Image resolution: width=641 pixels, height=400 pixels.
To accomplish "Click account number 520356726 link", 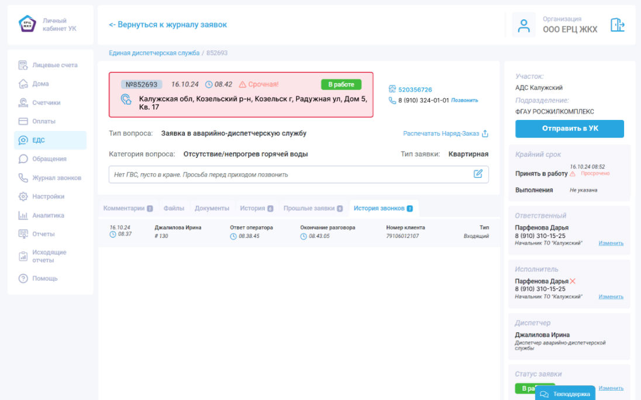I will (415, 89).
